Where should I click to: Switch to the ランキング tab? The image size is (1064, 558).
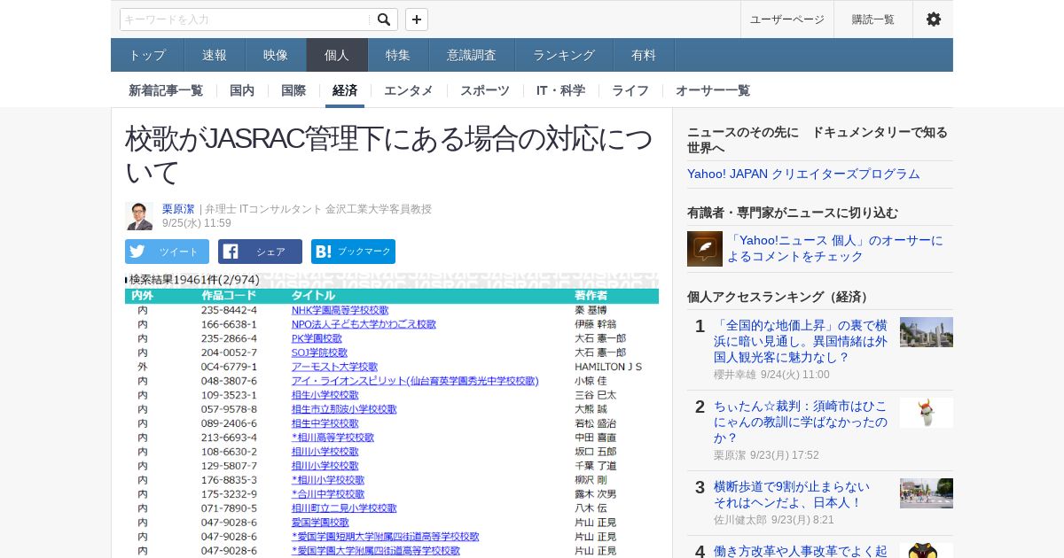[x=564, y=55]
